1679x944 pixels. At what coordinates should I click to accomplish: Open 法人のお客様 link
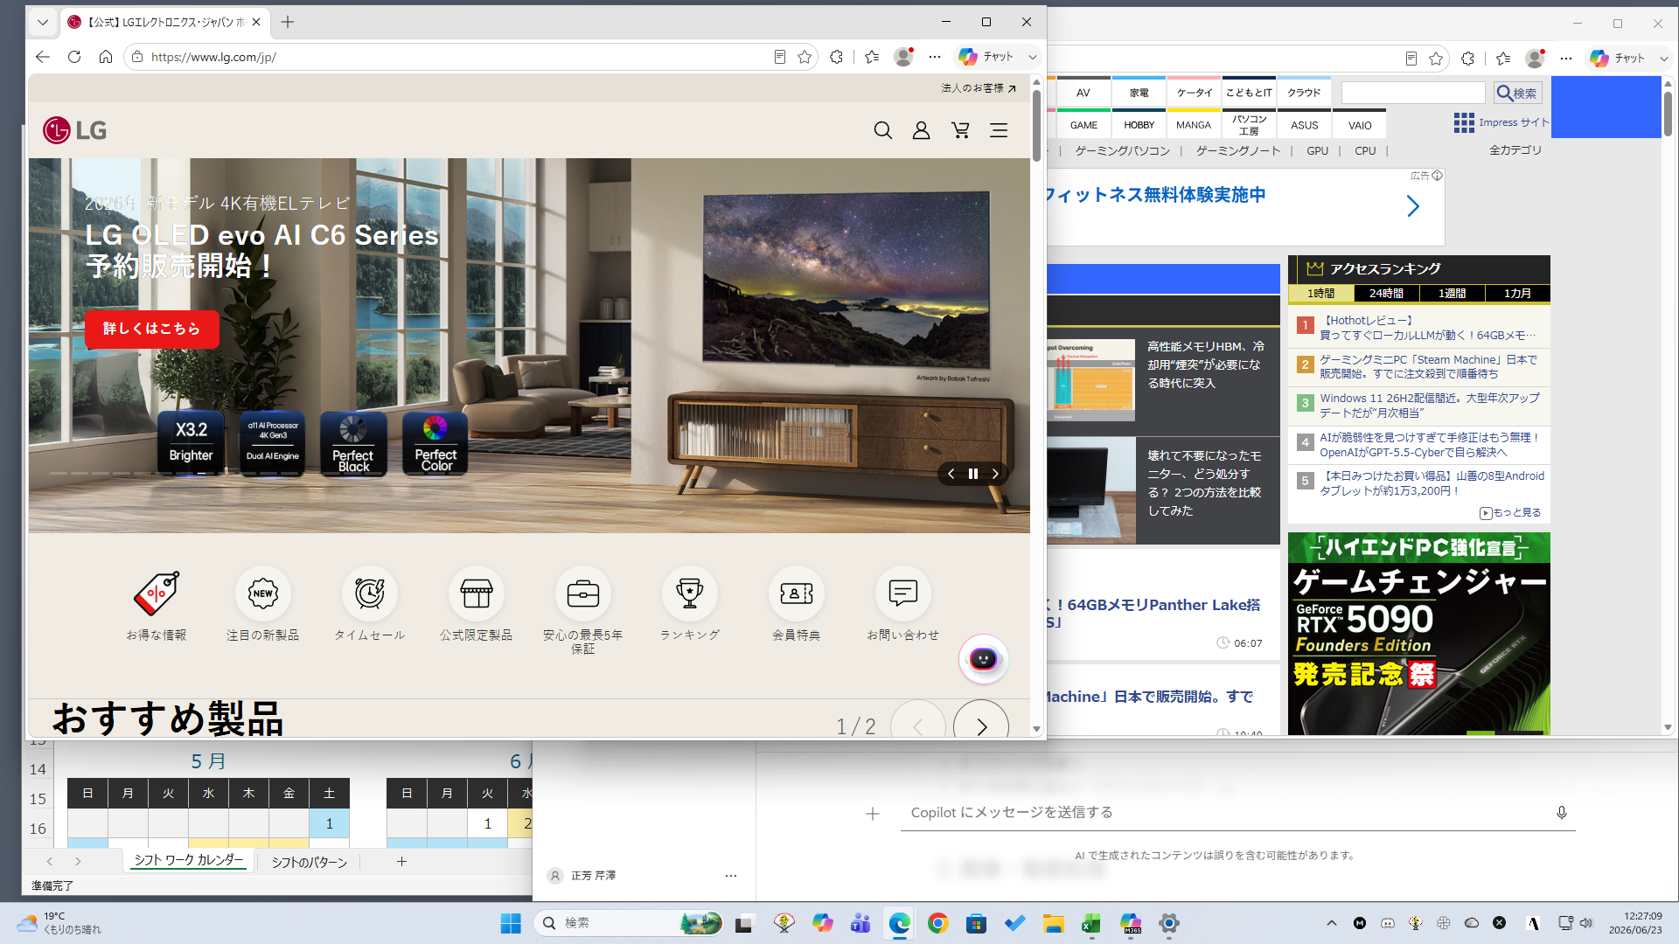[979, 88]
